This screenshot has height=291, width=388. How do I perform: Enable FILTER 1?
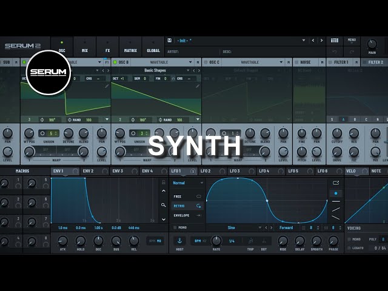330,62
